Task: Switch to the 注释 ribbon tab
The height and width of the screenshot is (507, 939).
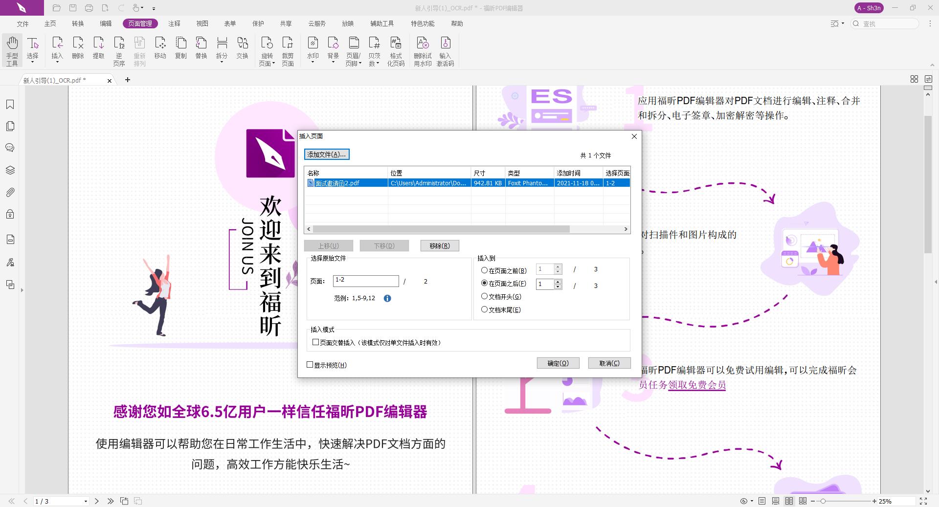Action: 175,23
